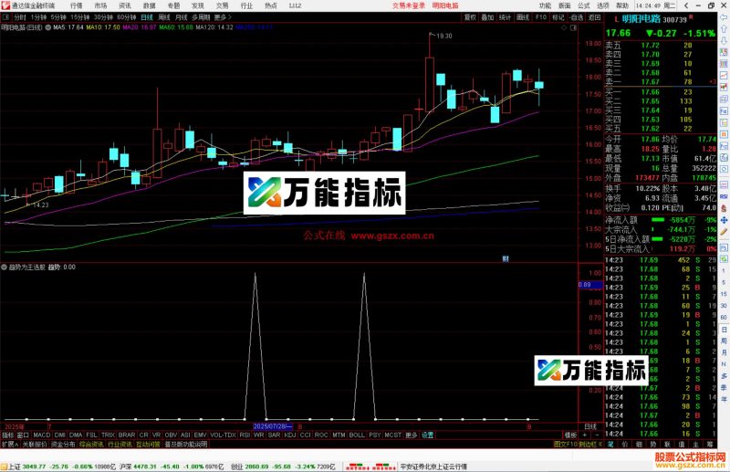Screen dimensions: 730x472
Task: Switch to 30分钟 period
Action: 103,17
